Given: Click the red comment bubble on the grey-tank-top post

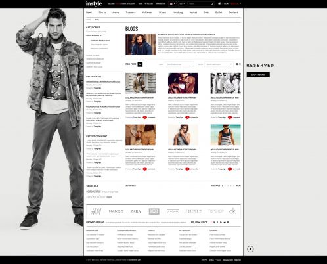Looking at the screenshot, I should coord(187,169).
